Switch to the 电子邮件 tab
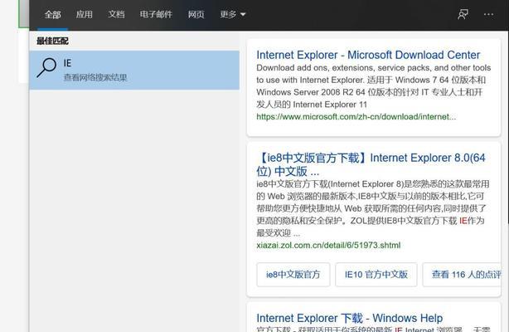 (x=156, y=15)
